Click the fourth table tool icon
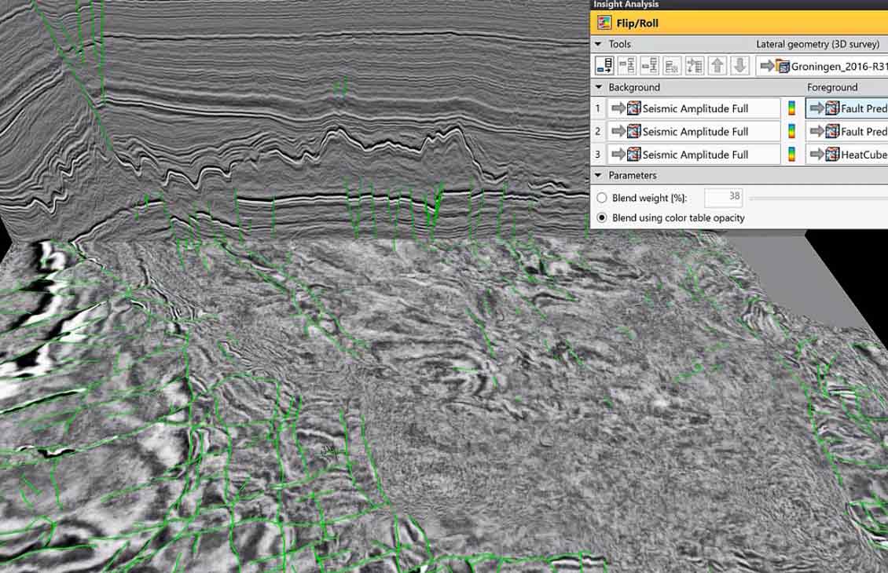 [672, 66]
